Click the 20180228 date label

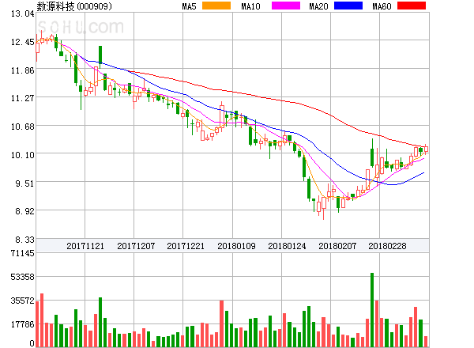[387, 246]
